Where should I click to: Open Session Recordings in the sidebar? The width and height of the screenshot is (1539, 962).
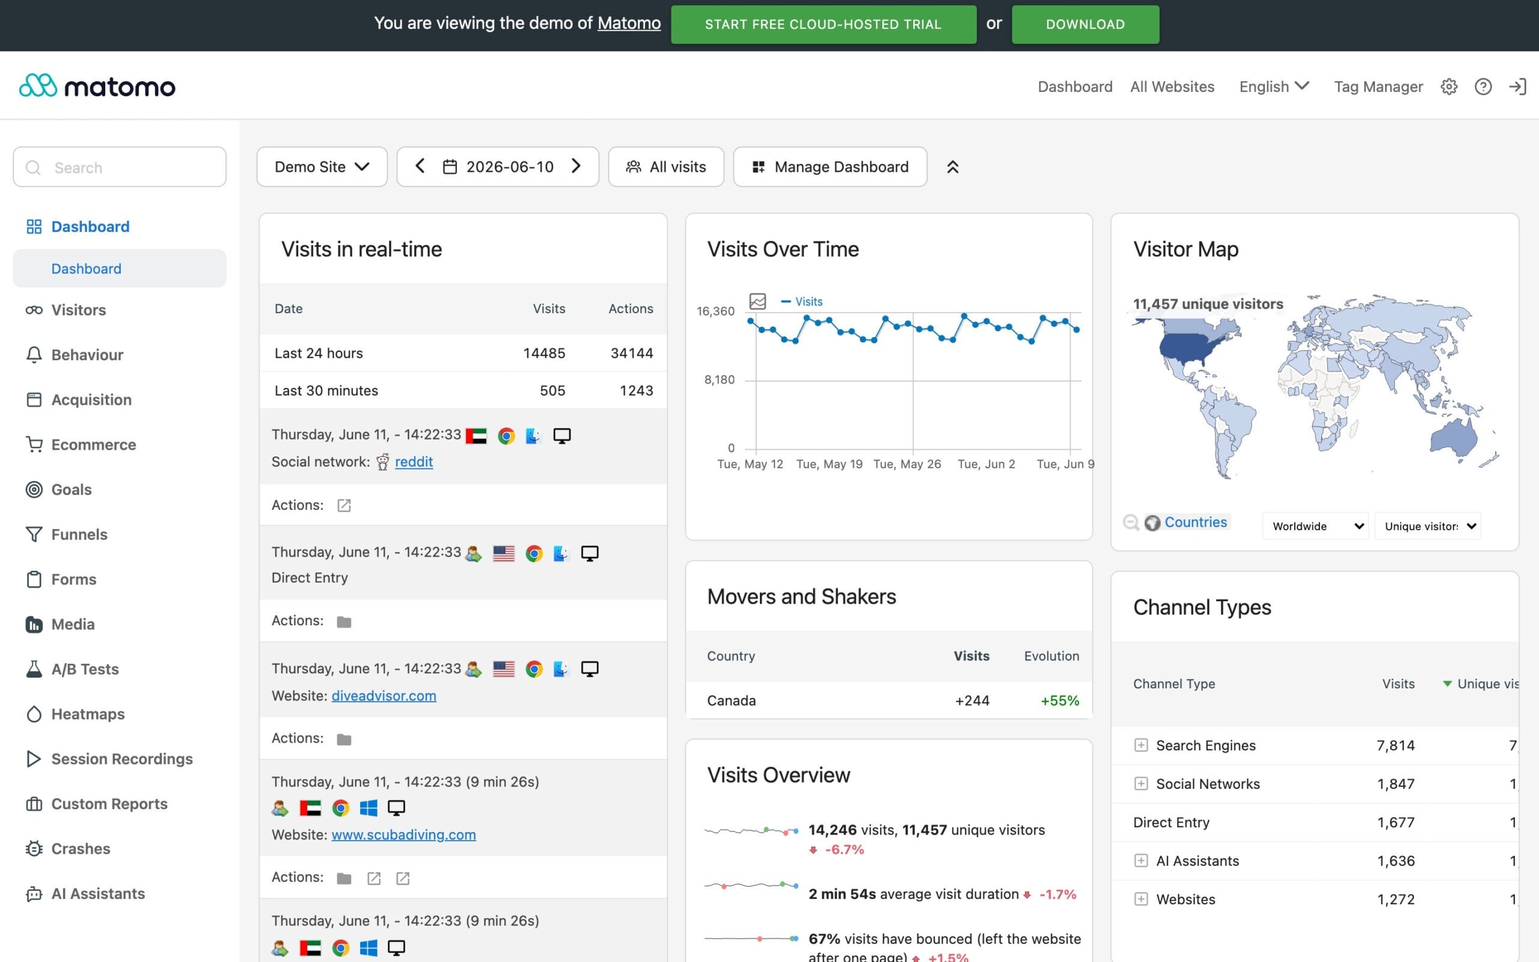click(121, 759)
